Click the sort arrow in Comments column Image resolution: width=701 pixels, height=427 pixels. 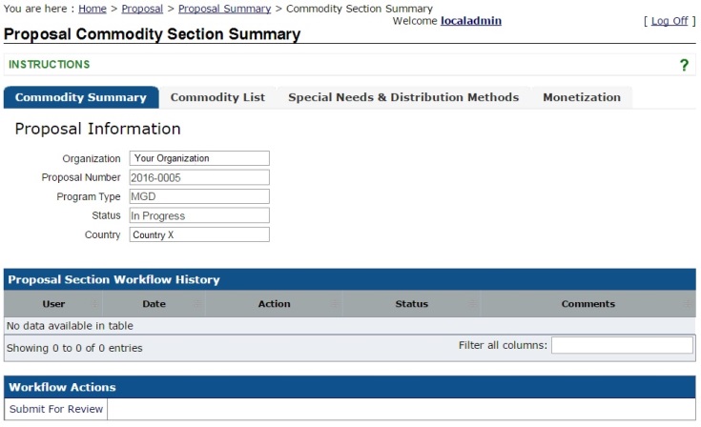(x=688, y=304)
